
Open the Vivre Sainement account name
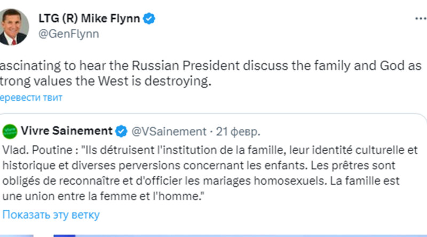(66, 131)
